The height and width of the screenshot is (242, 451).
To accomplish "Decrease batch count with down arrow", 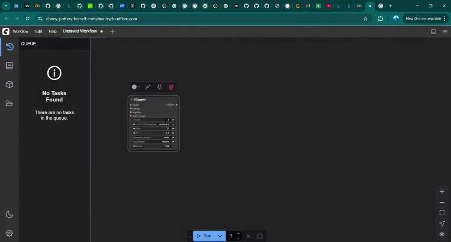I will point(239,238).
